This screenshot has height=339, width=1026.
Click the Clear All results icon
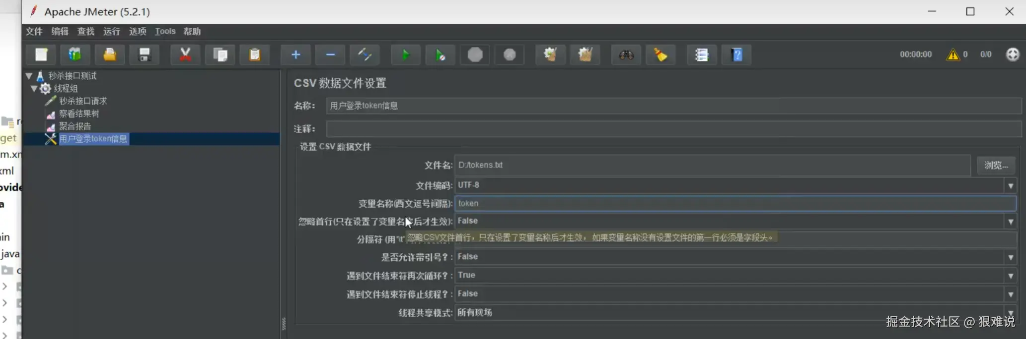(x=586, y=55)
